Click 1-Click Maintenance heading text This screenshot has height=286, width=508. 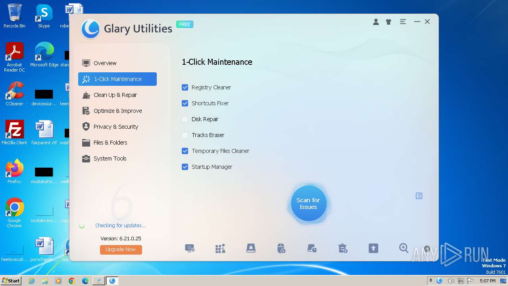[x=217, y=62]
